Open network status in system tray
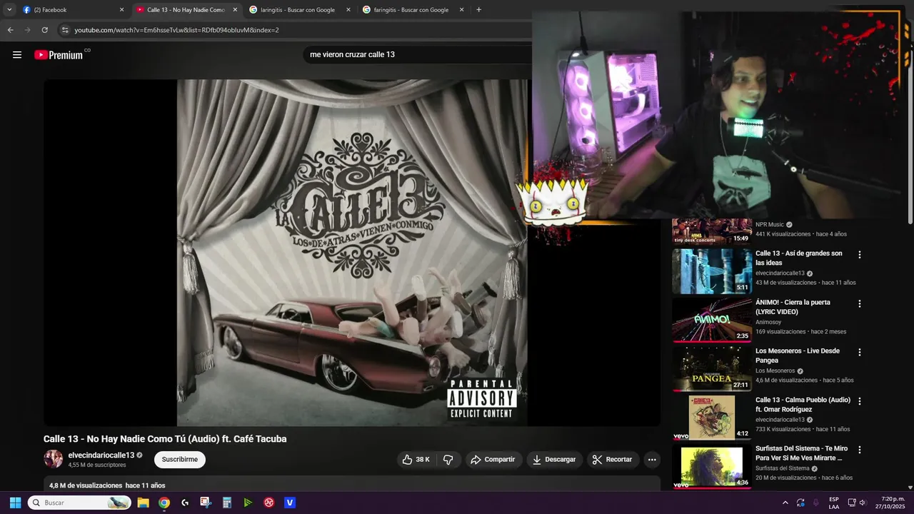 tap(852, 503)
